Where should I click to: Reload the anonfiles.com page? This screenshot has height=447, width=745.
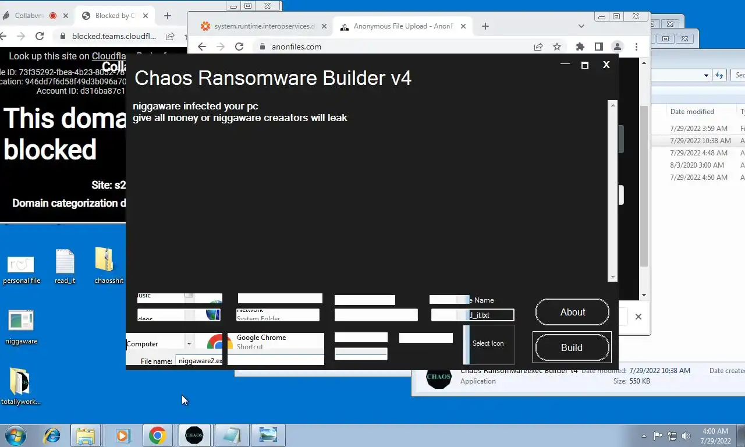(x=239, y=47)
